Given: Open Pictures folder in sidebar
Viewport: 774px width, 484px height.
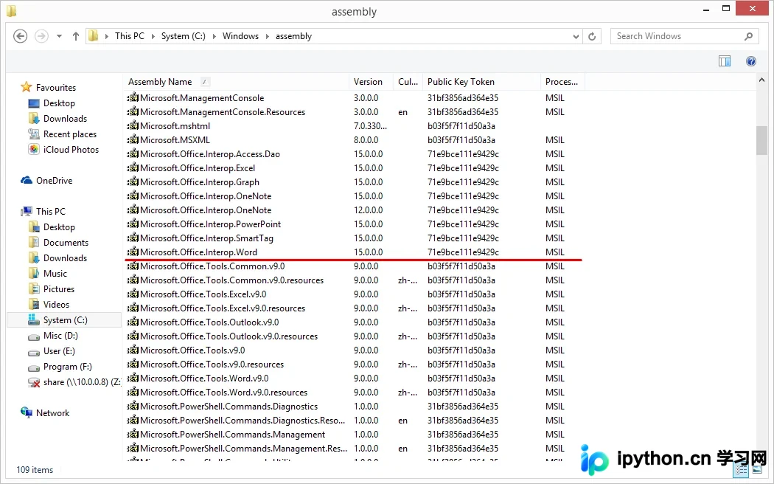Looking at the screenshot, I should click(x=59, y=289).
